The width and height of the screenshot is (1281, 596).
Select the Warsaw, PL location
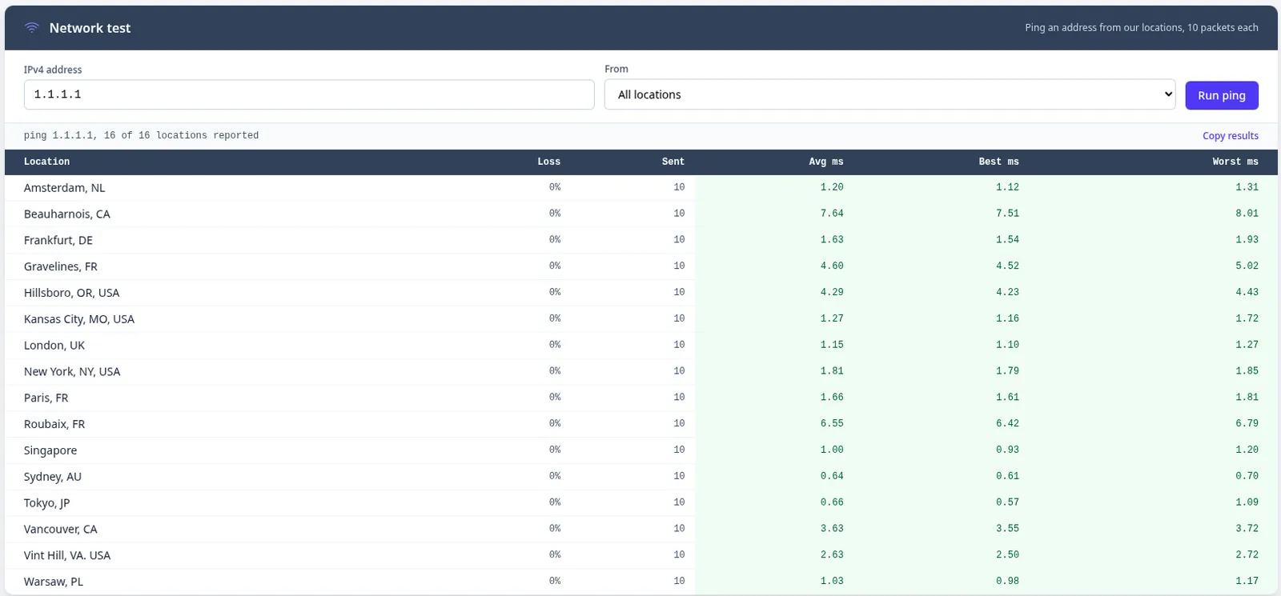54,582
